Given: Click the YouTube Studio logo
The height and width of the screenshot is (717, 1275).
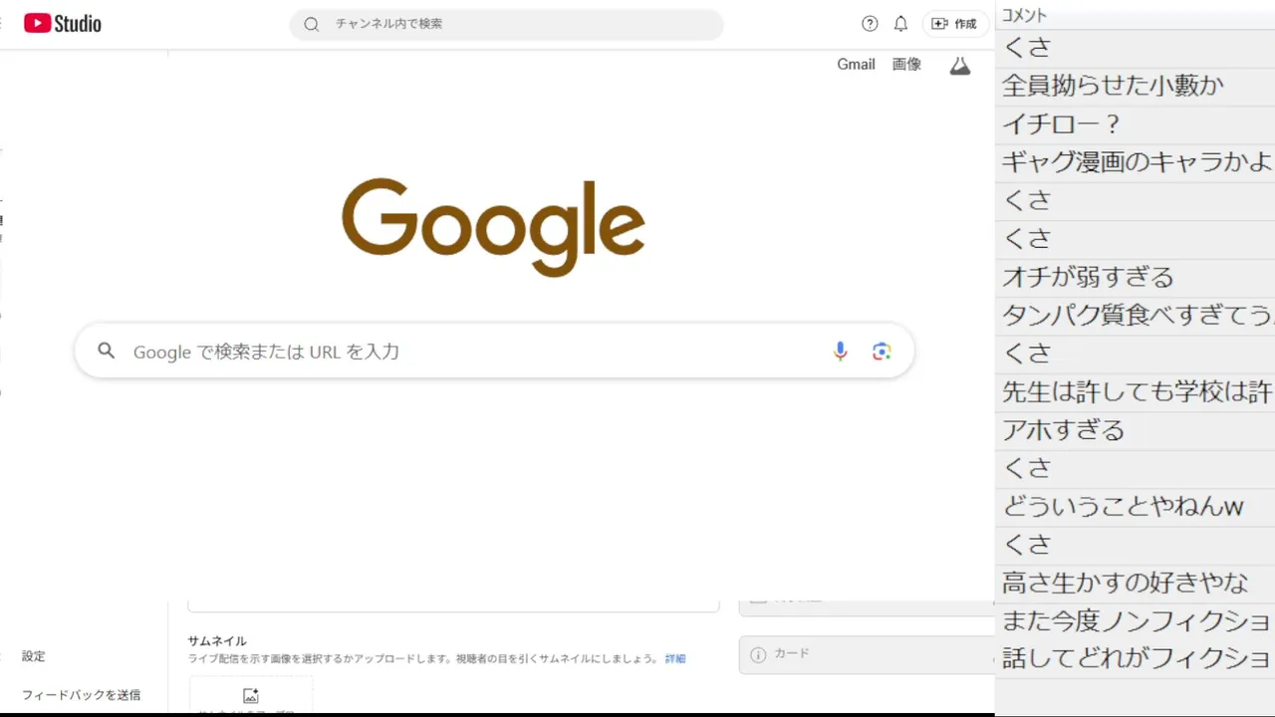Looking at the screenshot, I should pos(63,23).
